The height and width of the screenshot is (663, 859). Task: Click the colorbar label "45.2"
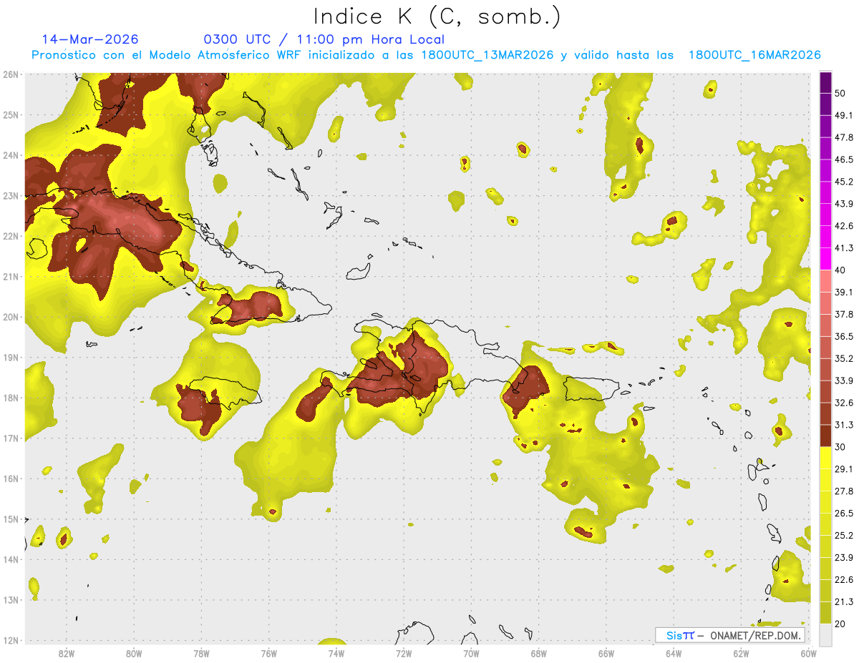pos(843,182)
